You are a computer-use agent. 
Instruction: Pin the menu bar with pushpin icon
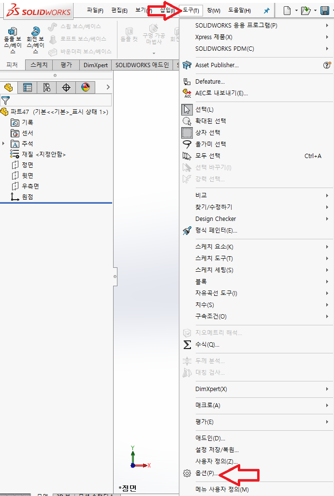pos(267,11)
